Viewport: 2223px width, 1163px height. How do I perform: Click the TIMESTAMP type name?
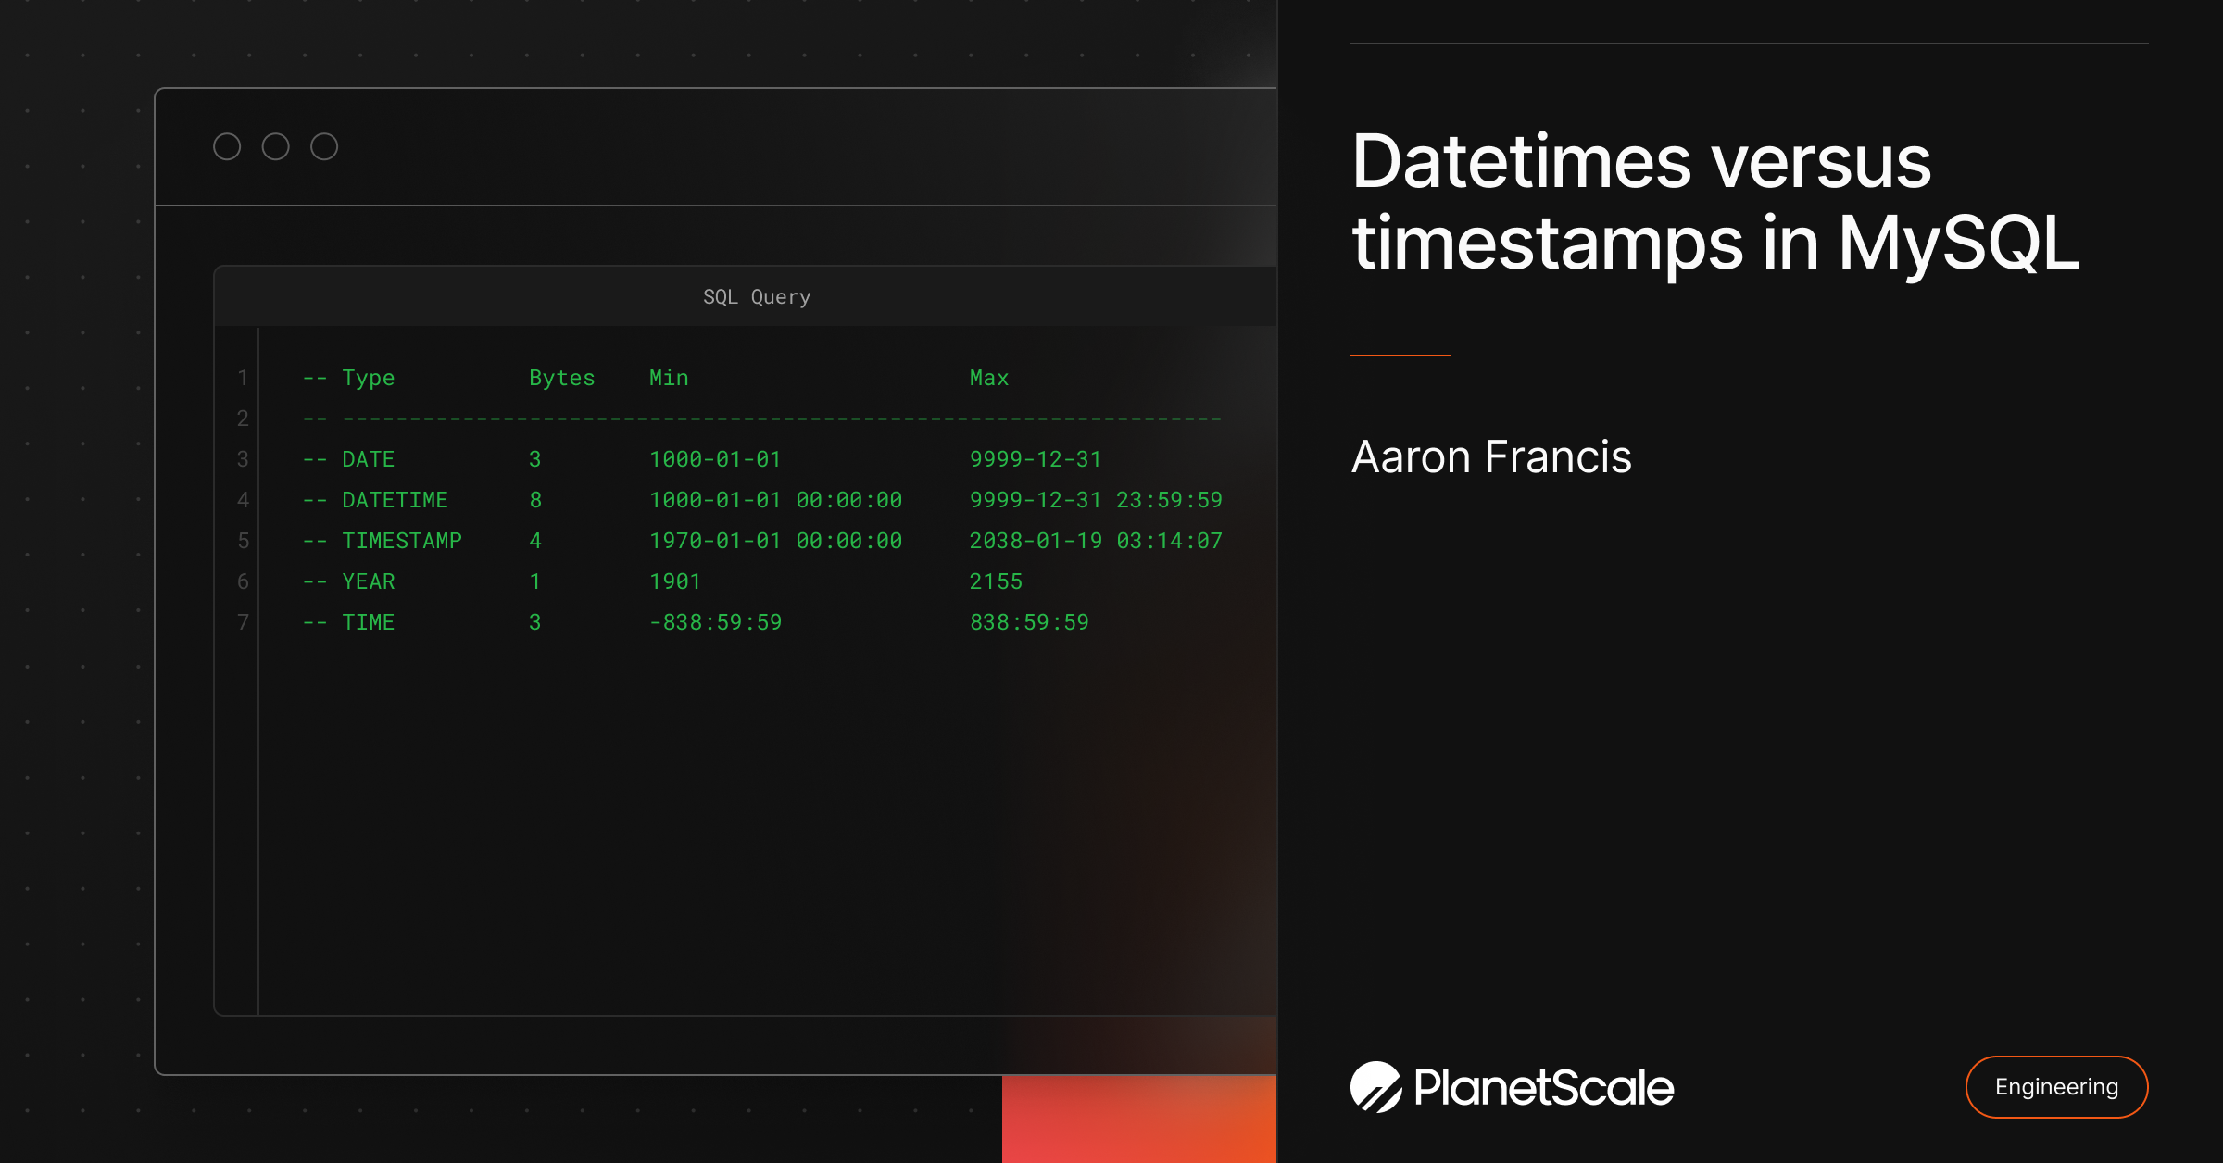click(x=402, y=541)
